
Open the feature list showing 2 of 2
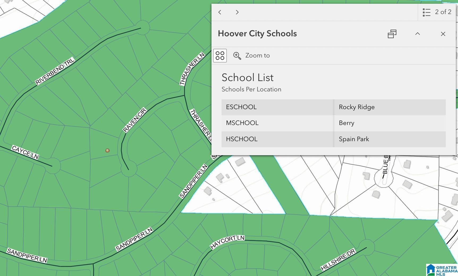coord(426,12)
